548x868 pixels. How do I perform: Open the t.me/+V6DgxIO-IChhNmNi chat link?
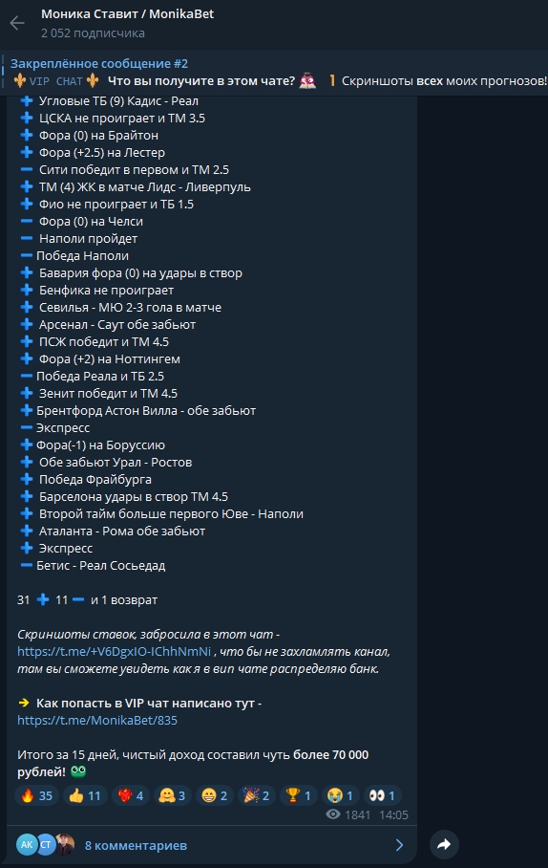coord(114,652)
